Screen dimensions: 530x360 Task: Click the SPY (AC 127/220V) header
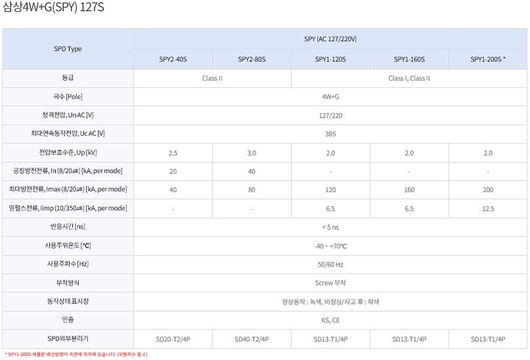330,39
